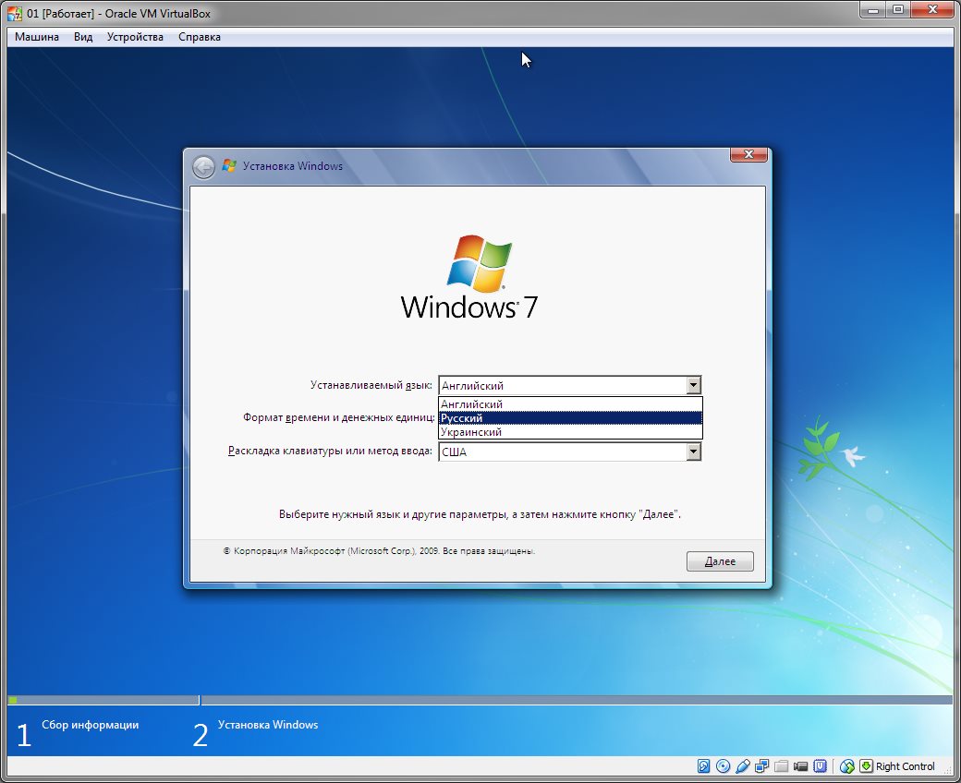Image resolution: width=961 pixels, height=783 pixels.
Task: Click the optical disc (CD/DVD) status icon
Action: pyautogui.click(x=723, y=766)
